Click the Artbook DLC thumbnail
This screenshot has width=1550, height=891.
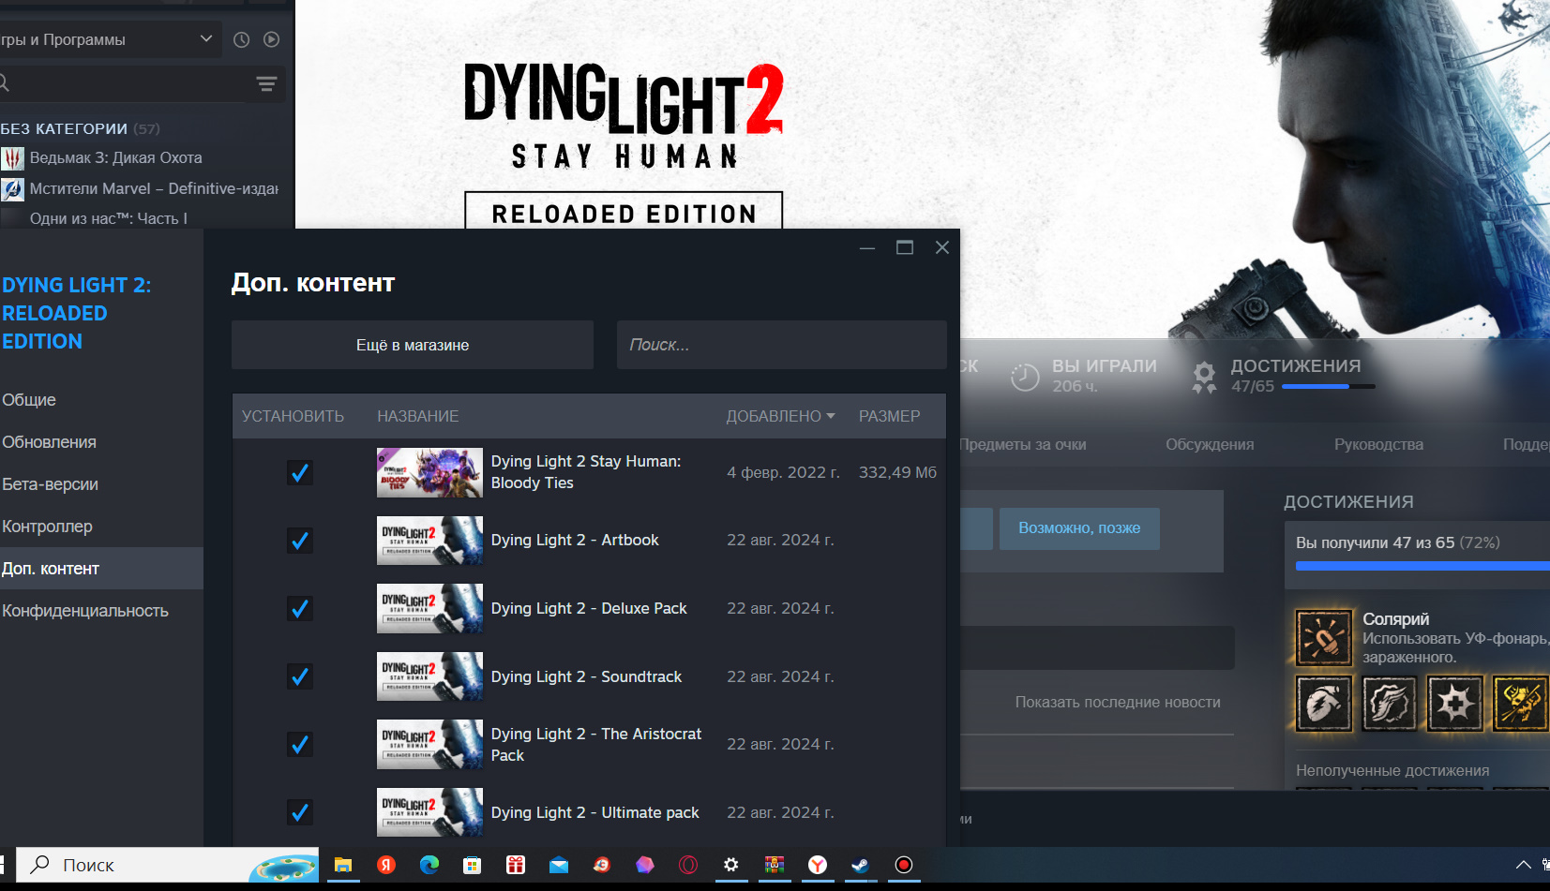coord(429,541)
